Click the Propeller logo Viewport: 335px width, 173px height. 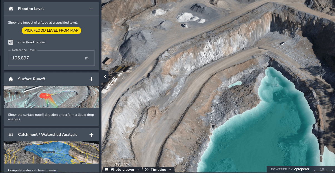pos(302,169)
